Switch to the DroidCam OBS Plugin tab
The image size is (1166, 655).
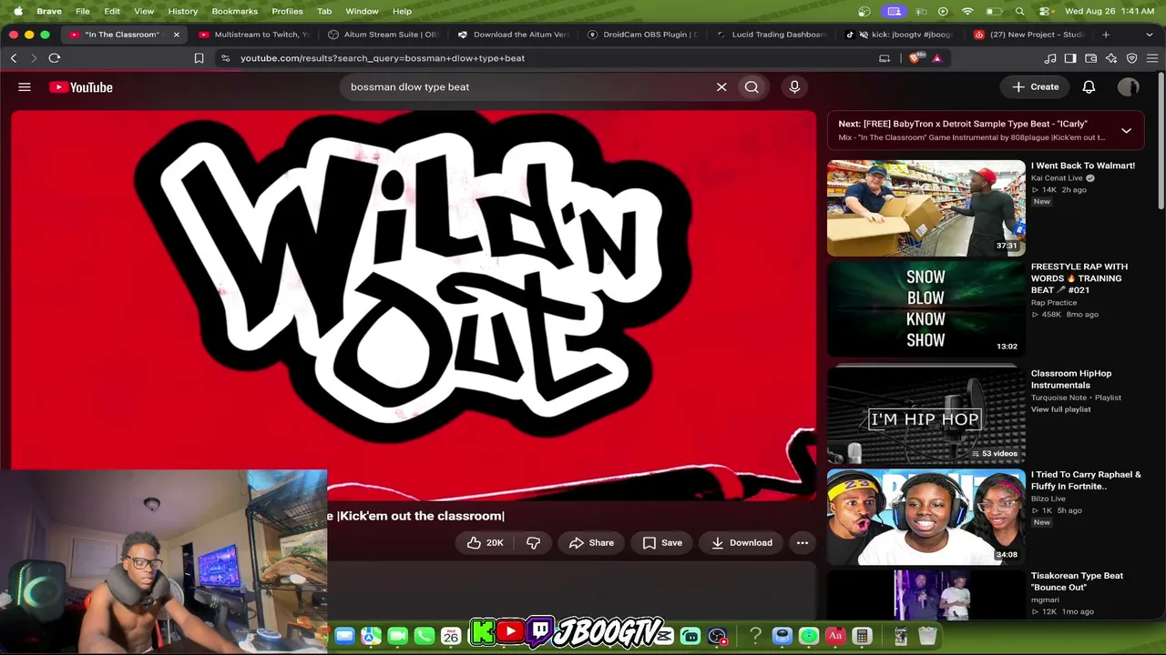pyautogui.click(x=643, y=35)
